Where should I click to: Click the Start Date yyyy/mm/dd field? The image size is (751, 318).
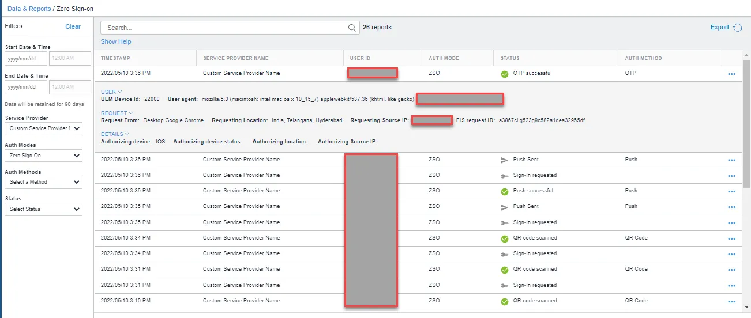click(26, 58)
